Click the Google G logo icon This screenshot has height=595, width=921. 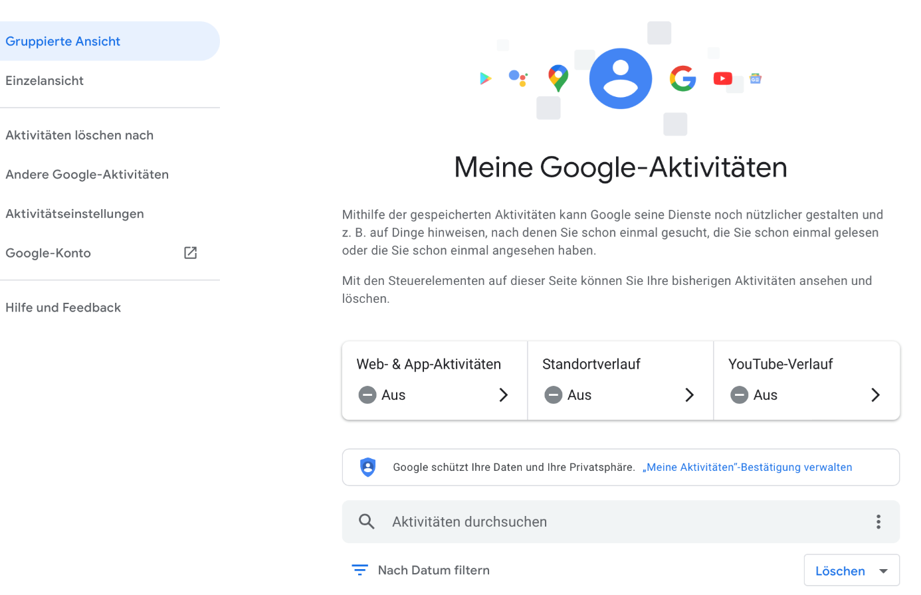(683, 78)
